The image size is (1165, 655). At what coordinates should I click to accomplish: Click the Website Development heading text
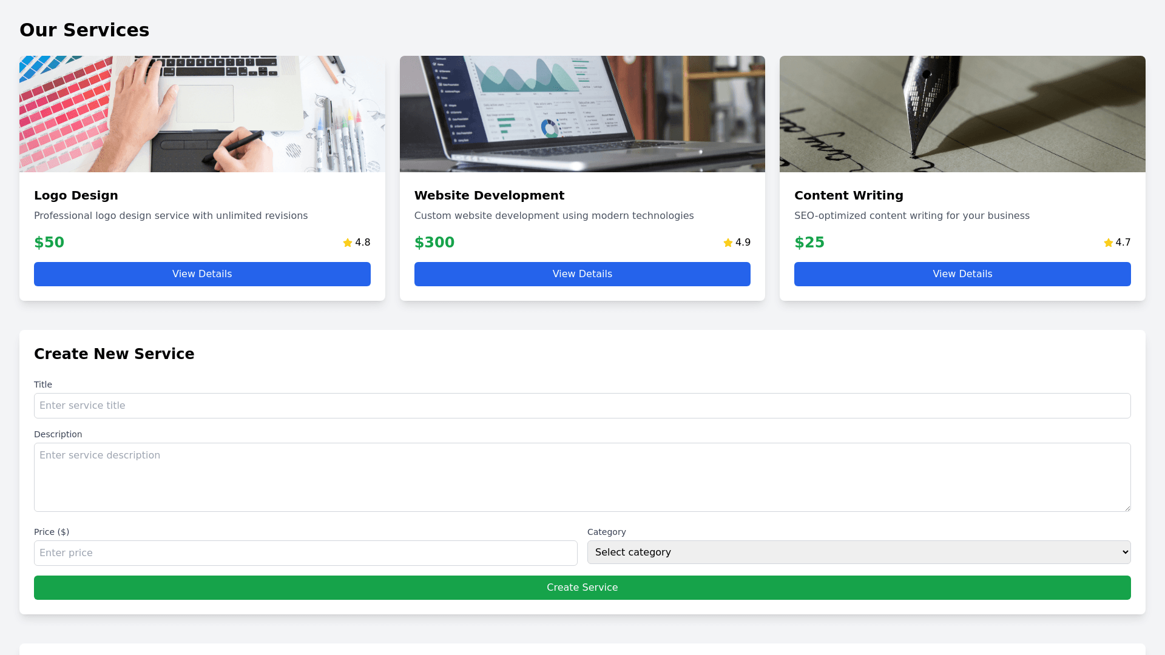pyautogui.click(x=489, y=195)
